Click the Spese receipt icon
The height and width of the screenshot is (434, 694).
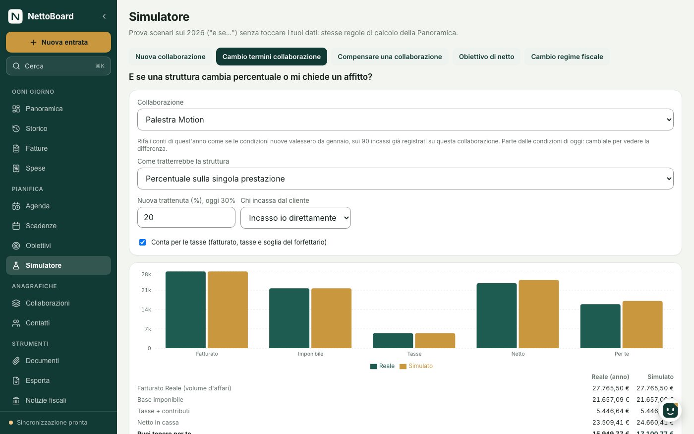[x=16, y=168]
